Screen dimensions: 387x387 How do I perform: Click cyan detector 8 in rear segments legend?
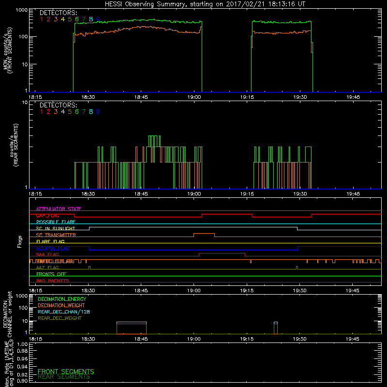pos(91,112)
